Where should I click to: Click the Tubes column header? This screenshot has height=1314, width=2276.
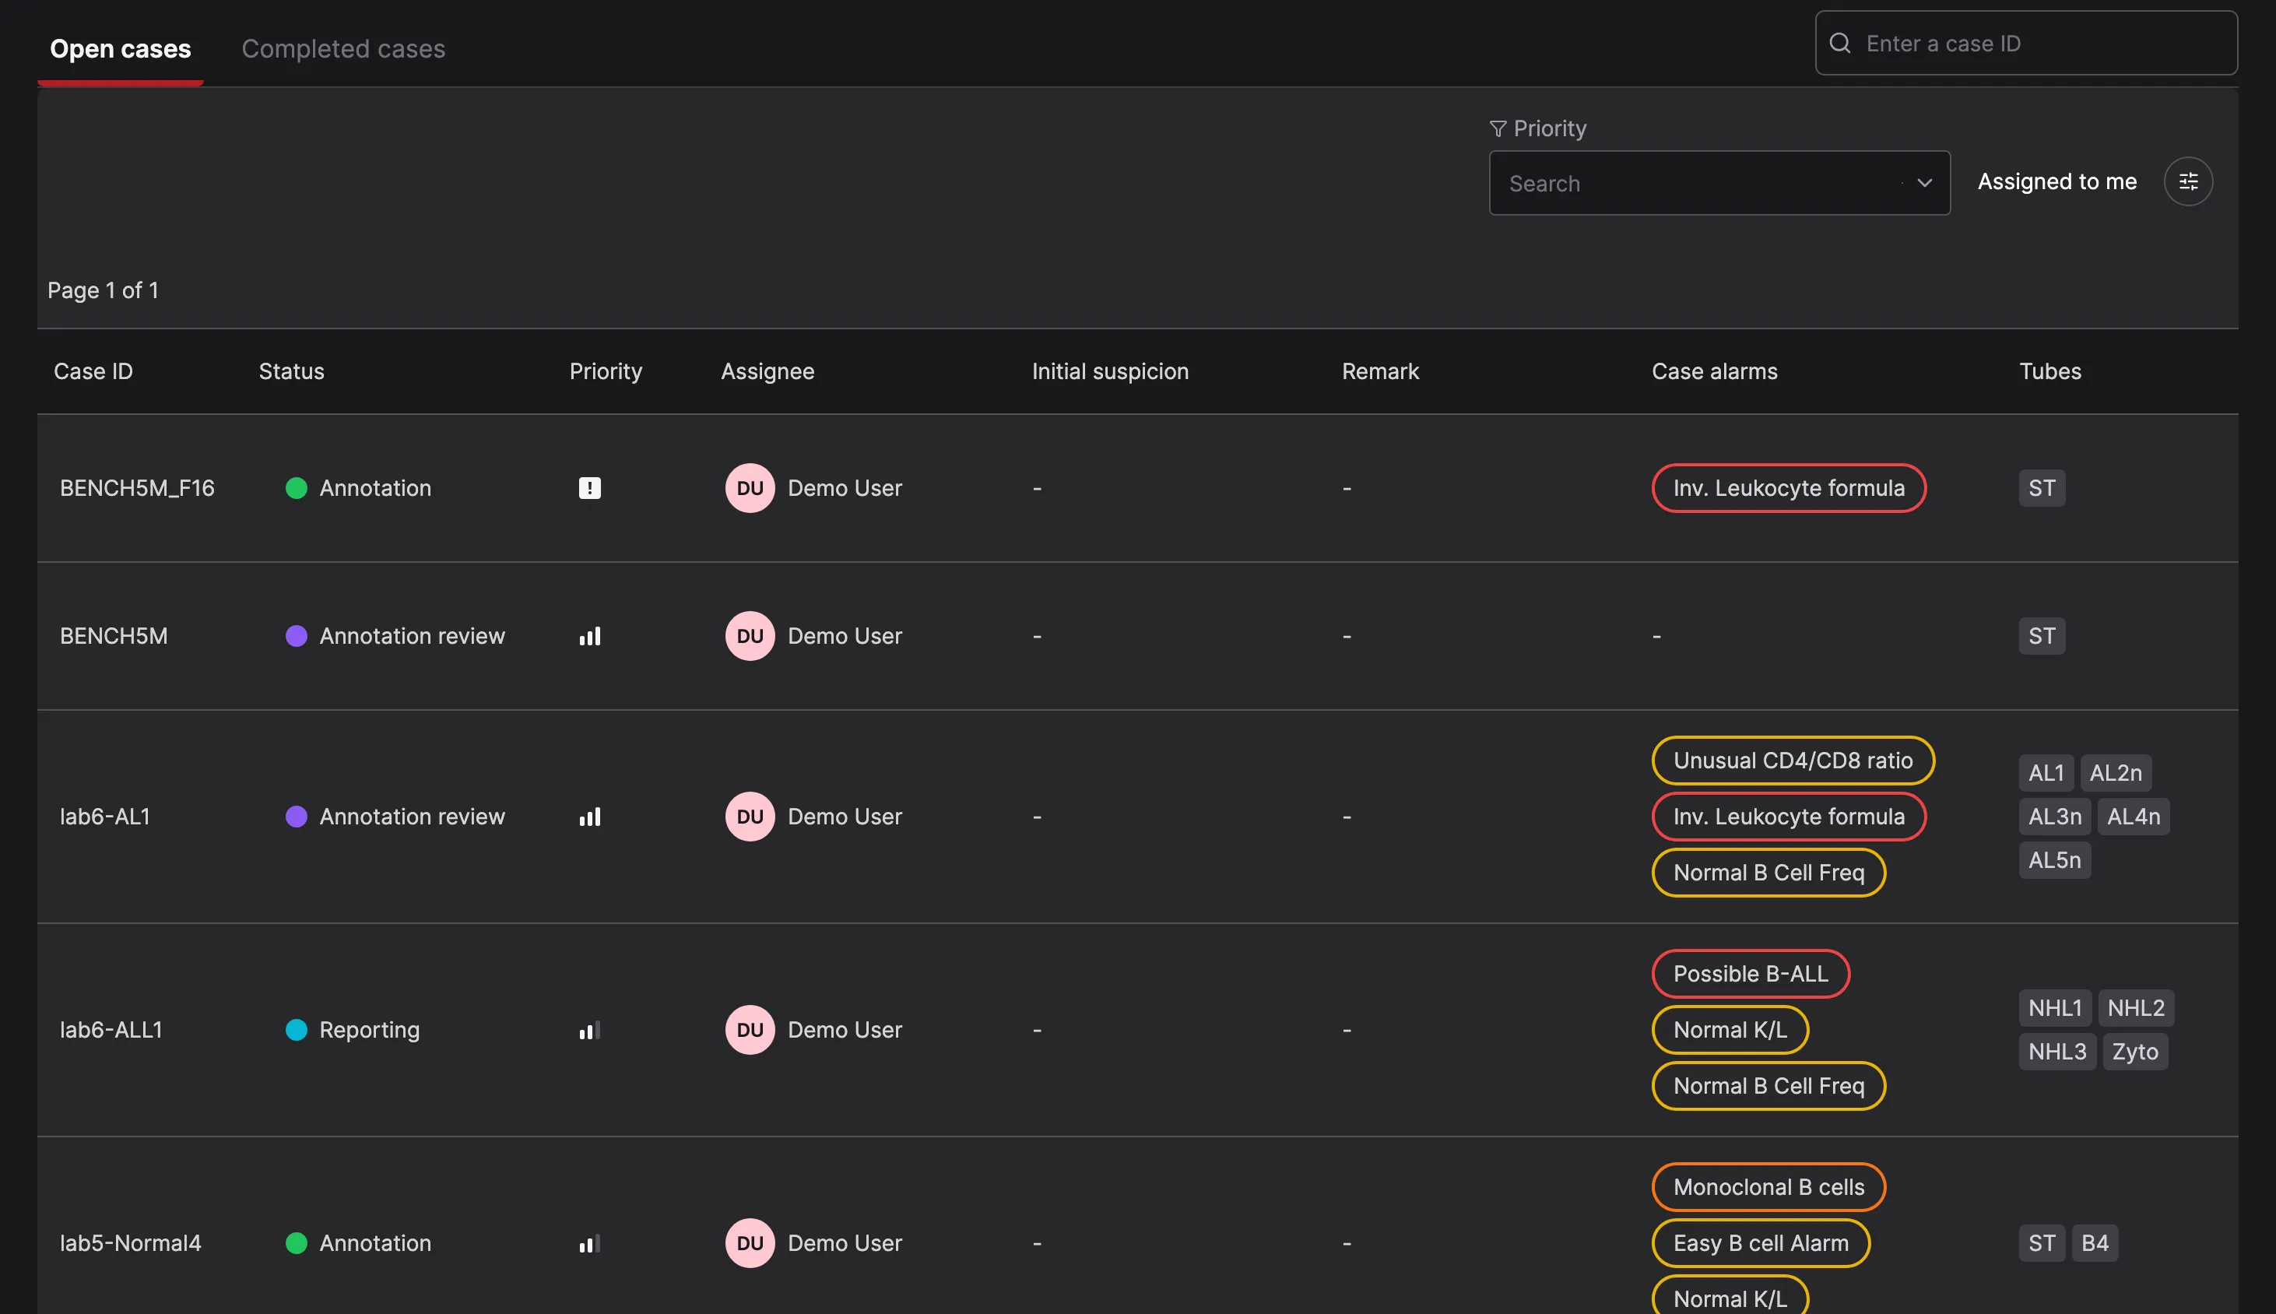coord(2049,371)
